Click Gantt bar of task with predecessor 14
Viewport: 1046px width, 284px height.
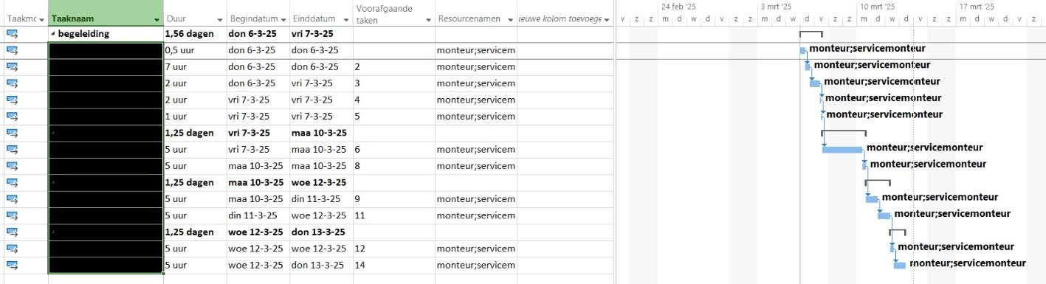point(899,265)
